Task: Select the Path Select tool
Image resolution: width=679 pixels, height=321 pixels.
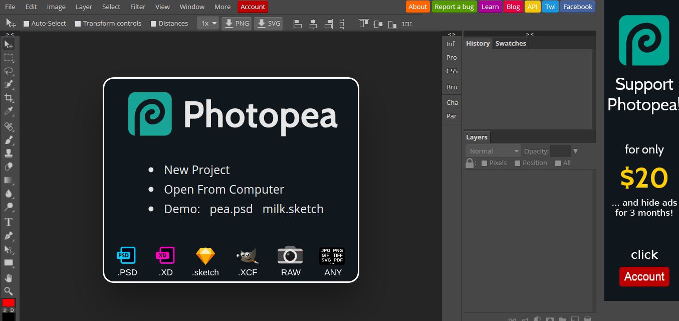Action: point(9,249)
